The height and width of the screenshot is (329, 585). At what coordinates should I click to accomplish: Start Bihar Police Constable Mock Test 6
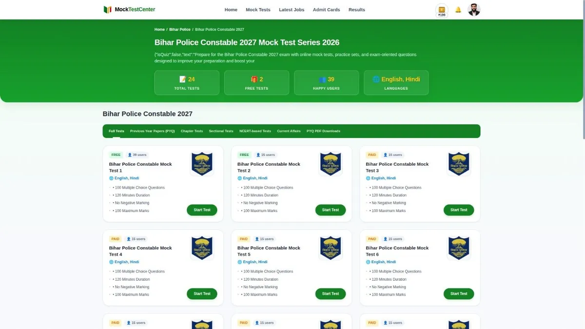pos(459,294)
